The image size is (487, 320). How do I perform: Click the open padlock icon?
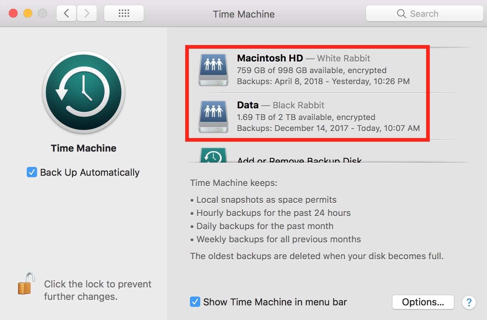tap(26, 283)
